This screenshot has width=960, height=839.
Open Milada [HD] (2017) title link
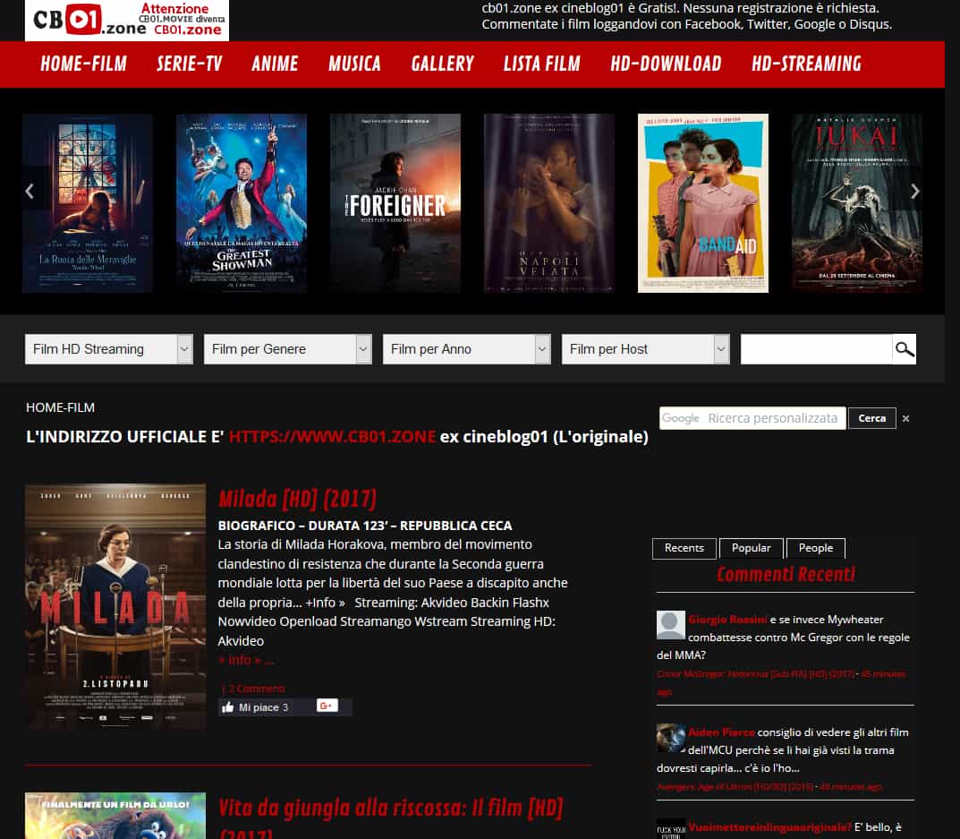298,499
